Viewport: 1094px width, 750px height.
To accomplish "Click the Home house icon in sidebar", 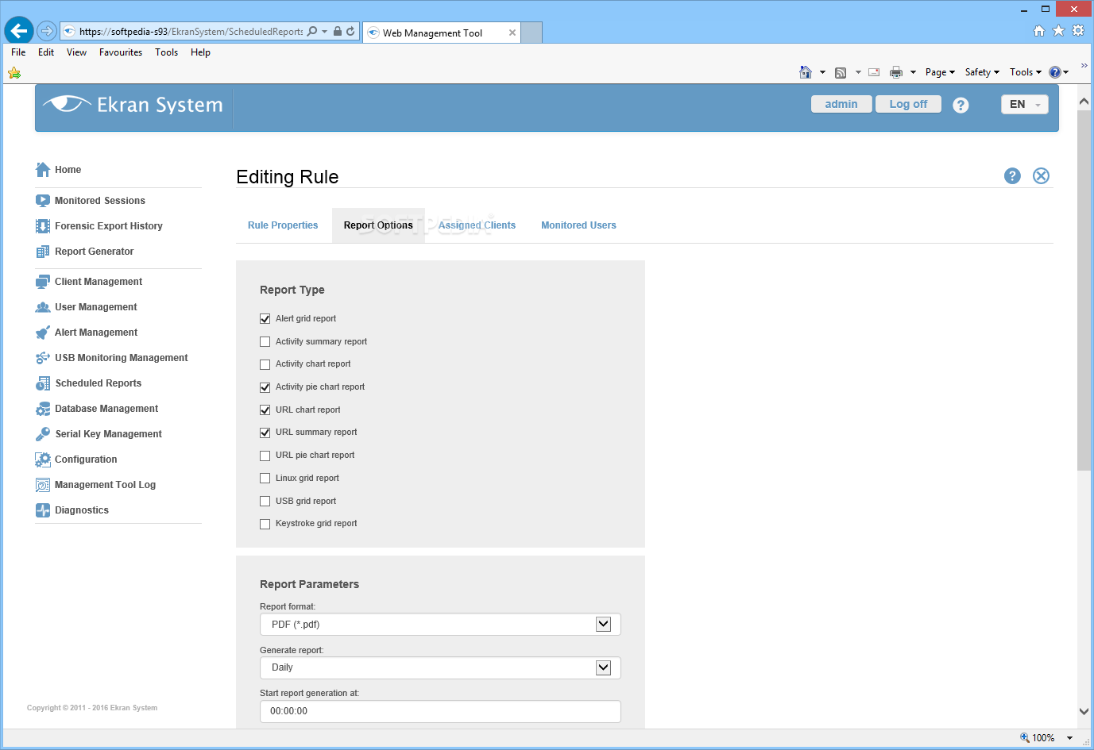I will (x=43, y=169).
